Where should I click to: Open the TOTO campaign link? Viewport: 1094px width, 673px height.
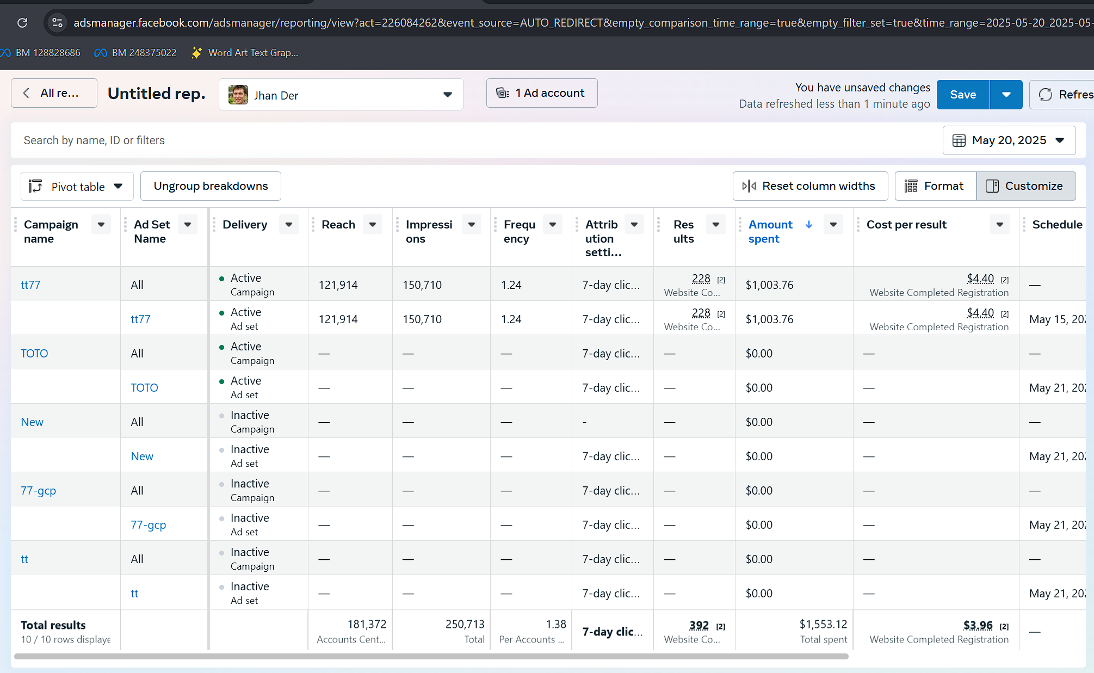click(x=34, y=353)
